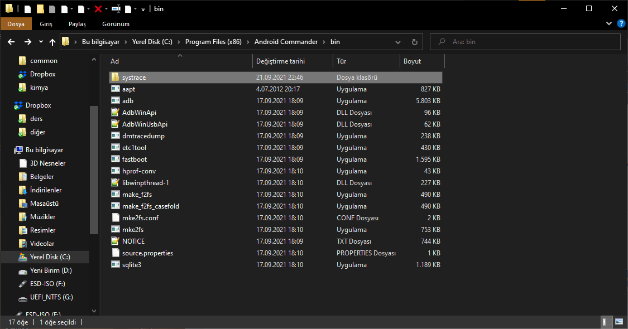Select the source.properties file name
The width and height of the screenshot is (628, 329).
148,253
